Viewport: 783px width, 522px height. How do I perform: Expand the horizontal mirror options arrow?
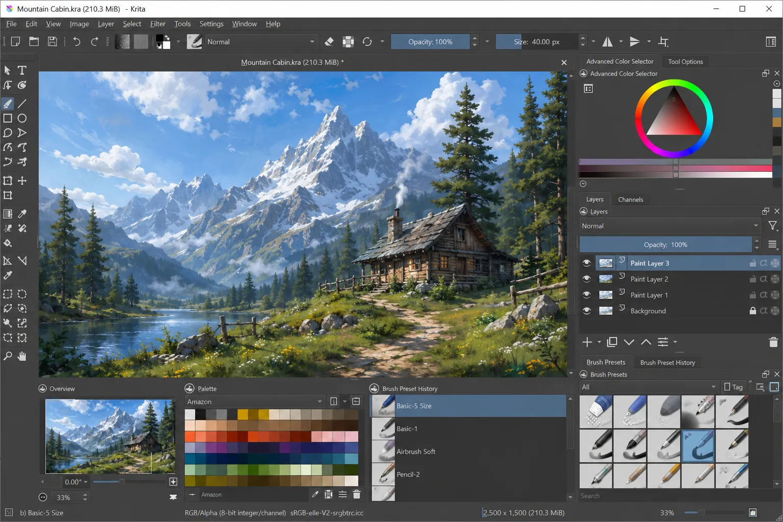pos(621,42)
